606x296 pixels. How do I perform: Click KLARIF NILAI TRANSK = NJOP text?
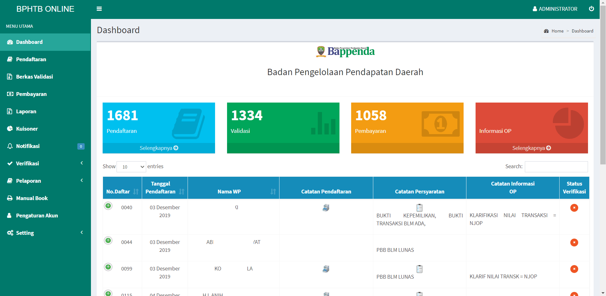click(503, 276)
